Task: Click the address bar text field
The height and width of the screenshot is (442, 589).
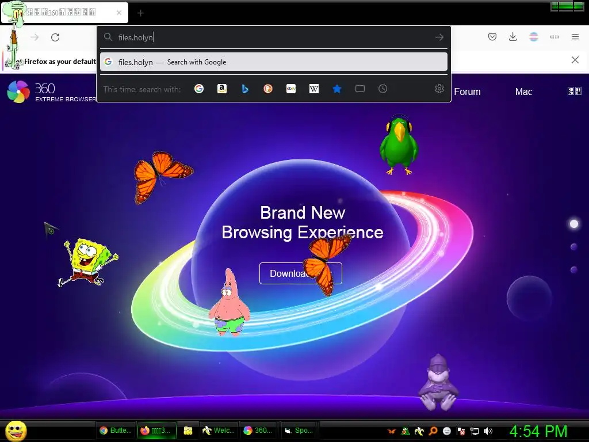Action: [x=274, y=37]
